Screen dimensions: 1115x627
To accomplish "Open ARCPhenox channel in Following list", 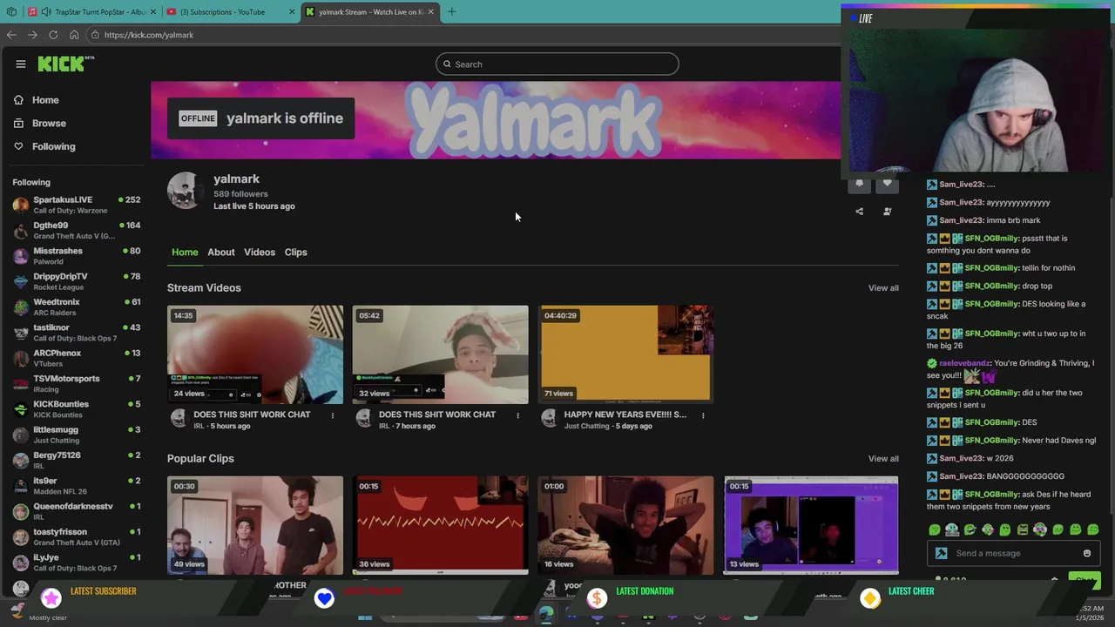I will (x=77, y=358).
